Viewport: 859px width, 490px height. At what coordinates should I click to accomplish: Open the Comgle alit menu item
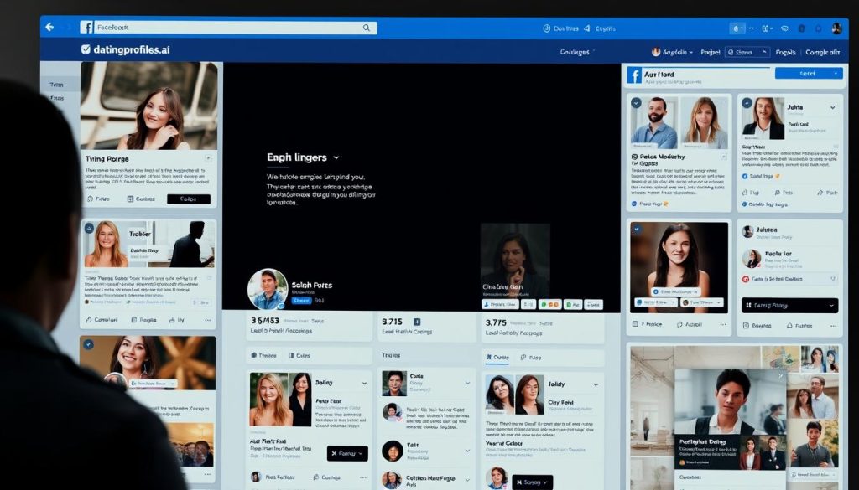[822, 52]
